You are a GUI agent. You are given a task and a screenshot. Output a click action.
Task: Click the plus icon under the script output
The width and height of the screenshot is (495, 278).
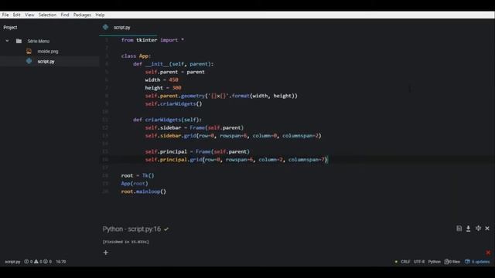coord(105,253)
